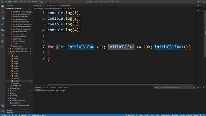Expand the javascript-basic-projects folder
This screenshot has width=206, height=116.
[x=19, y=49]
